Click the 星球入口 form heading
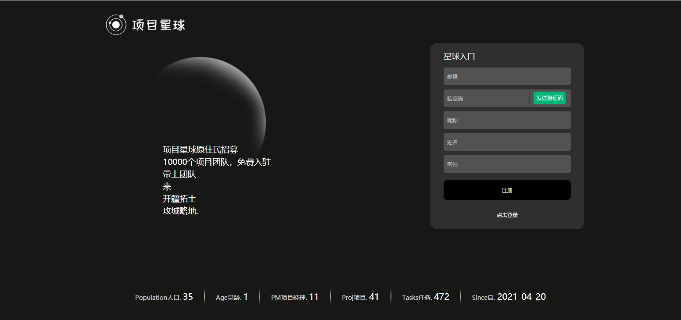 (459, 57)
